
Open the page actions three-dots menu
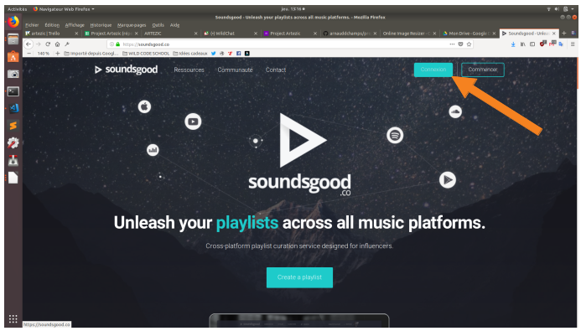click(x=452, y=44)
